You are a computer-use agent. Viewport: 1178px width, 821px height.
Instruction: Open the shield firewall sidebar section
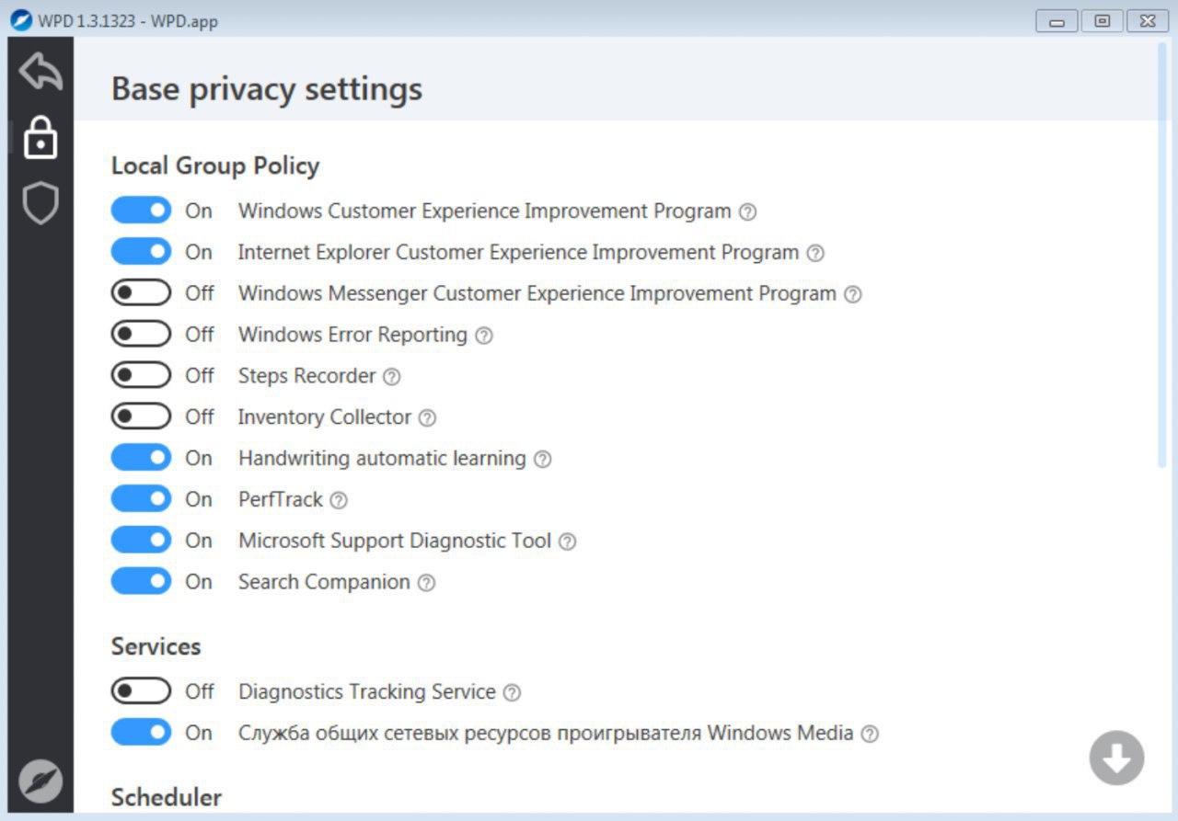point(40,203)
